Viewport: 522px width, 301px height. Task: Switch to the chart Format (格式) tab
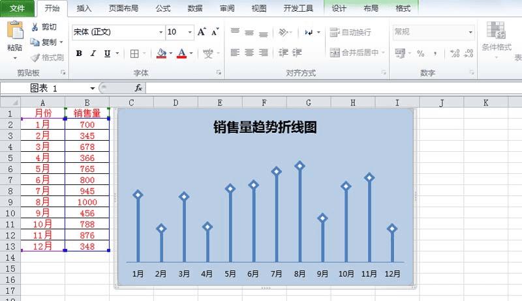[x=403, y=8]
